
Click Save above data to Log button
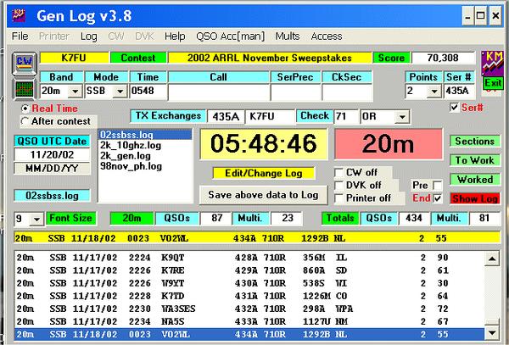(263, 195)
